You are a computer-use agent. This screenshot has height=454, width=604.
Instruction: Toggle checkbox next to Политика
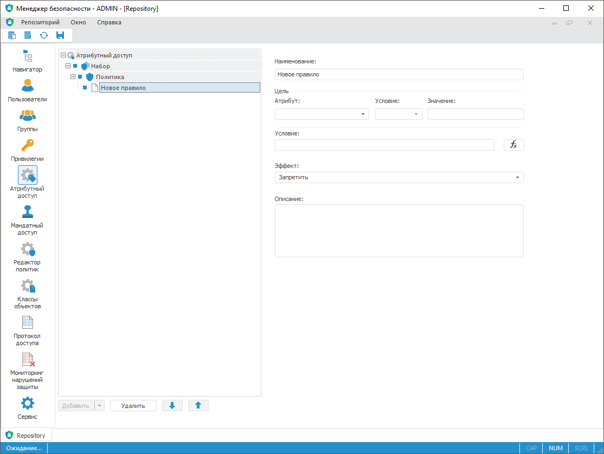[x=80, y=77]
